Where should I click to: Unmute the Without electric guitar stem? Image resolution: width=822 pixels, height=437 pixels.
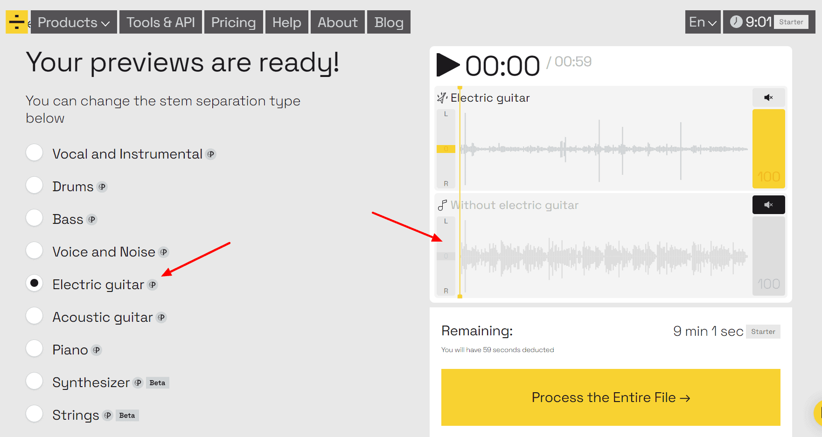click(768, 205)
